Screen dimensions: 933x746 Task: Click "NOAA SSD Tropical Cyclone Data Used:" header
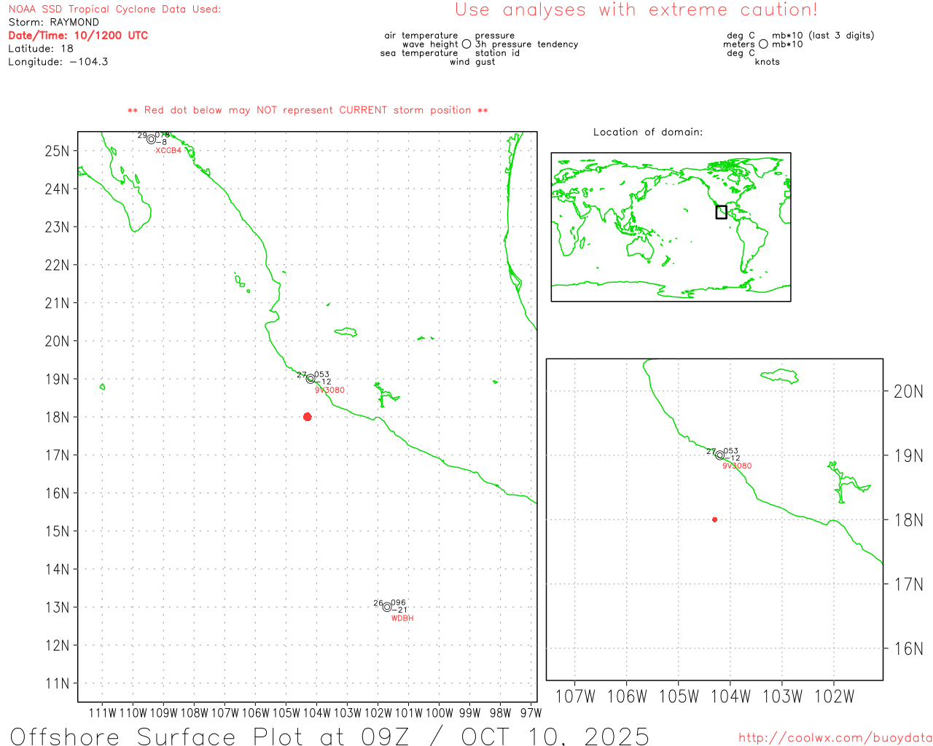(x=114, y=9)
